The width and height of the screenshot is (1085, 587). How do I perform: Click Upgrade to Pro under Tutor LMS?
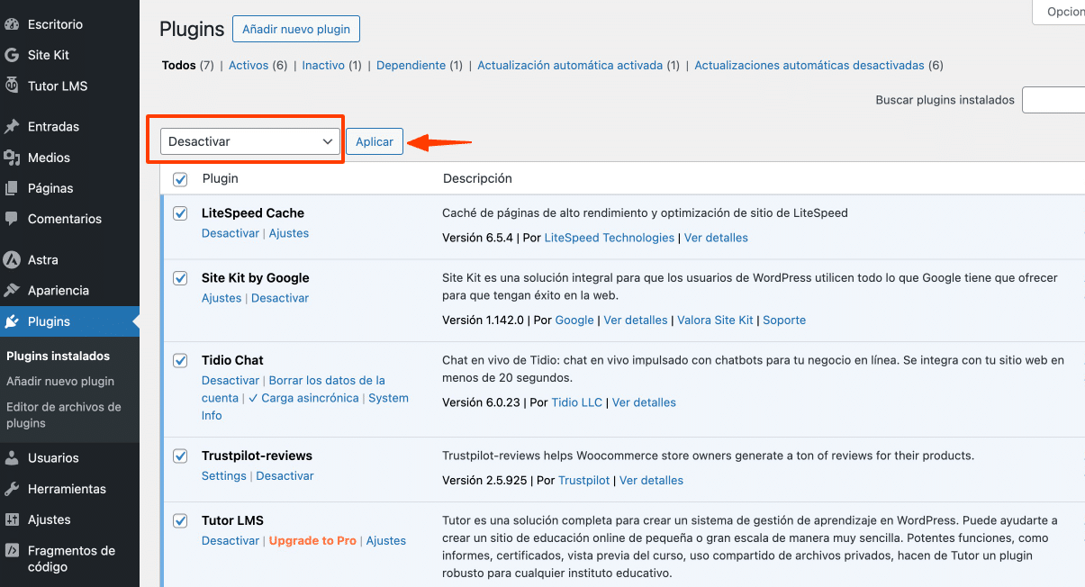pos(312,541)
